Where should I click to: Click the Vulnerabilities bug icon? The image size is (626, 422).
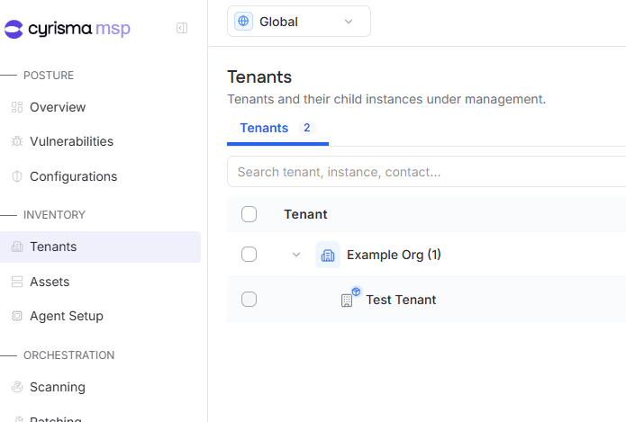[x=17, y=141]
